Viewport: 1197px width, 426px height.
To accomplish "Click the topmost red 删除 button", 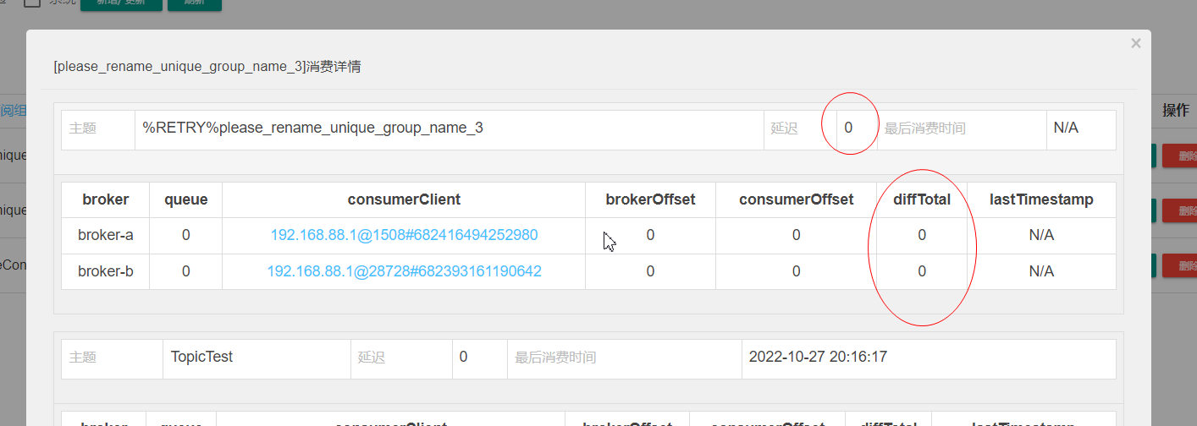I will [x=1179, y=156].
